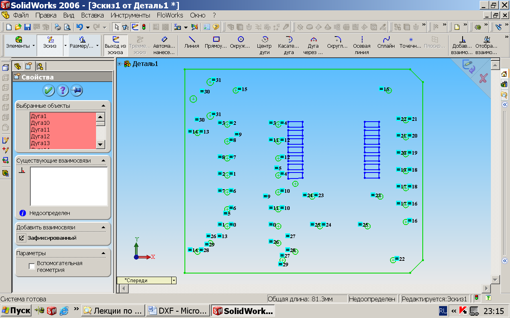510x318 pixels.
Task: Click the Print icon
Action: [x=58, y=27]
